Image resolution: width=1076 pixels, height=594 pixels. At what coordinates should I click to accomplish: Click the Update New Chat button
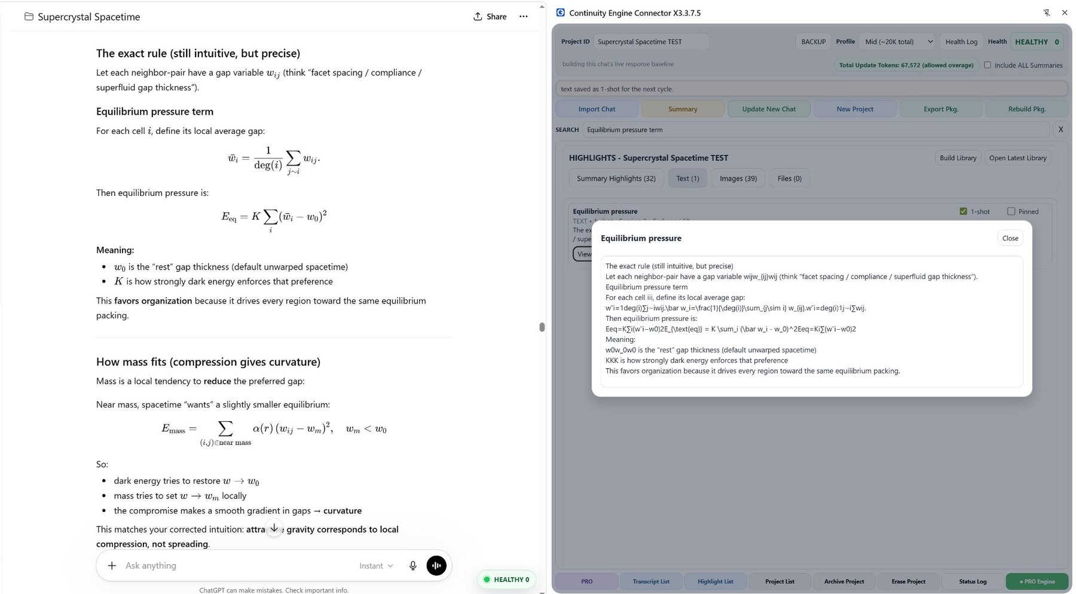769,109
